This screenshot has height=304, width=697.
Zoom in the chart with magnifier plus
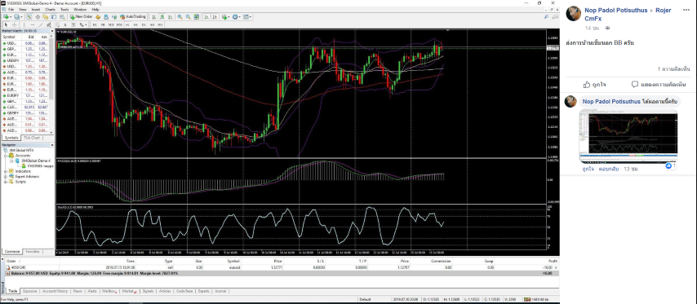(180, 17)
